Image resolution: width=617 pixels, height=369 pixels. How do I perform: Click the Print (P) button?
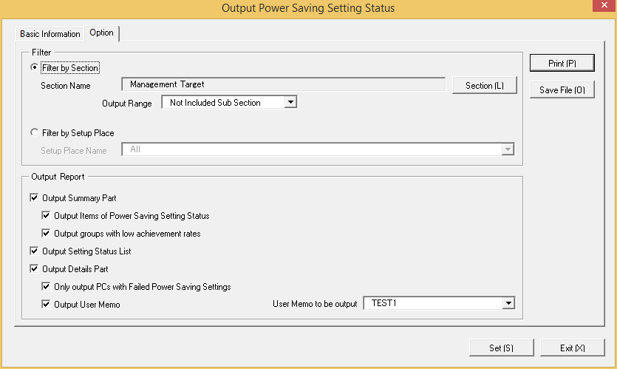pos(562,63)
